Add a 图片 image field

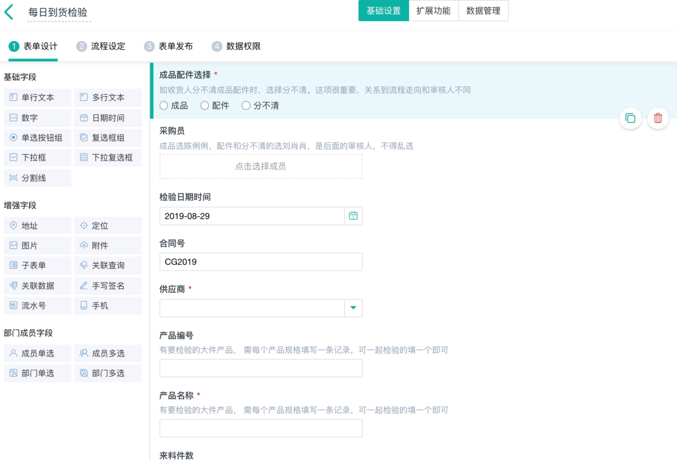tap(37, 246)
